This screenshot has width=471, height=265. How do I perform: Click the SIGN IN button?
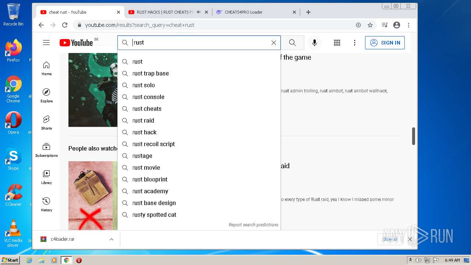385,43
